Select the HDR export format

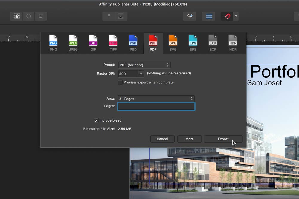point(233,43)
